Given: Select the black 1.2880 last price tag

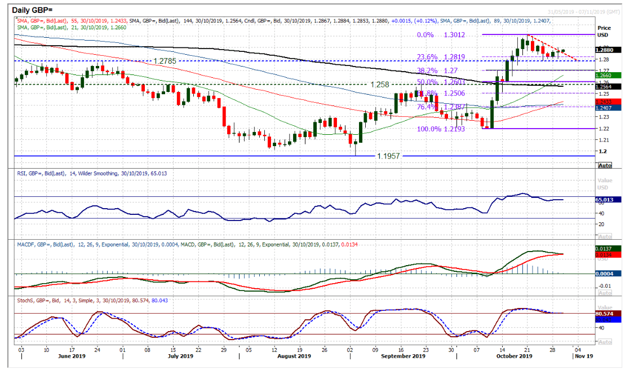Looking at the screenshot, I should [x=610, y=50].
